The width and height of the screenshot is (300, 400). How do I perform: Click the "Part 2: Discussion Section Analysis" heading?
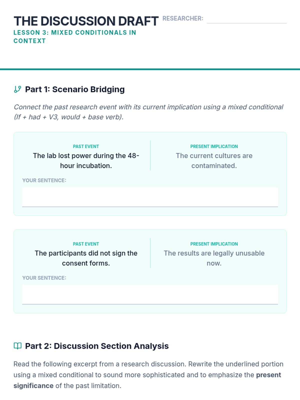[x=97, y=346]
